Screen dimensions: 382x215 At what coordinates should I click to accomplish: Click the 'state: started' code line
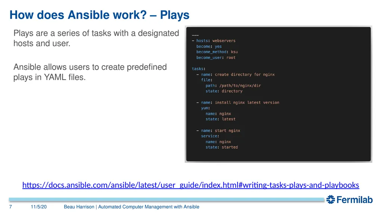click(x=222, y=147)
